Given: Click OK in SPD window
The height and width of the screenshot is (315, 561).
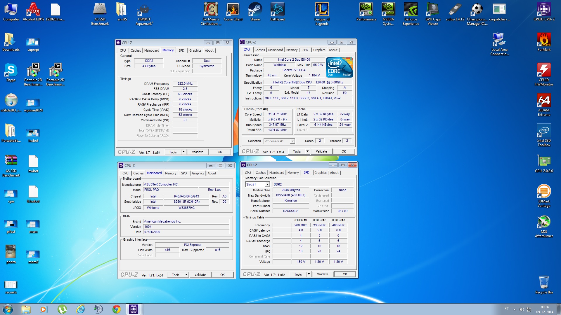Looking at the screenshot, I should point(345,274).
